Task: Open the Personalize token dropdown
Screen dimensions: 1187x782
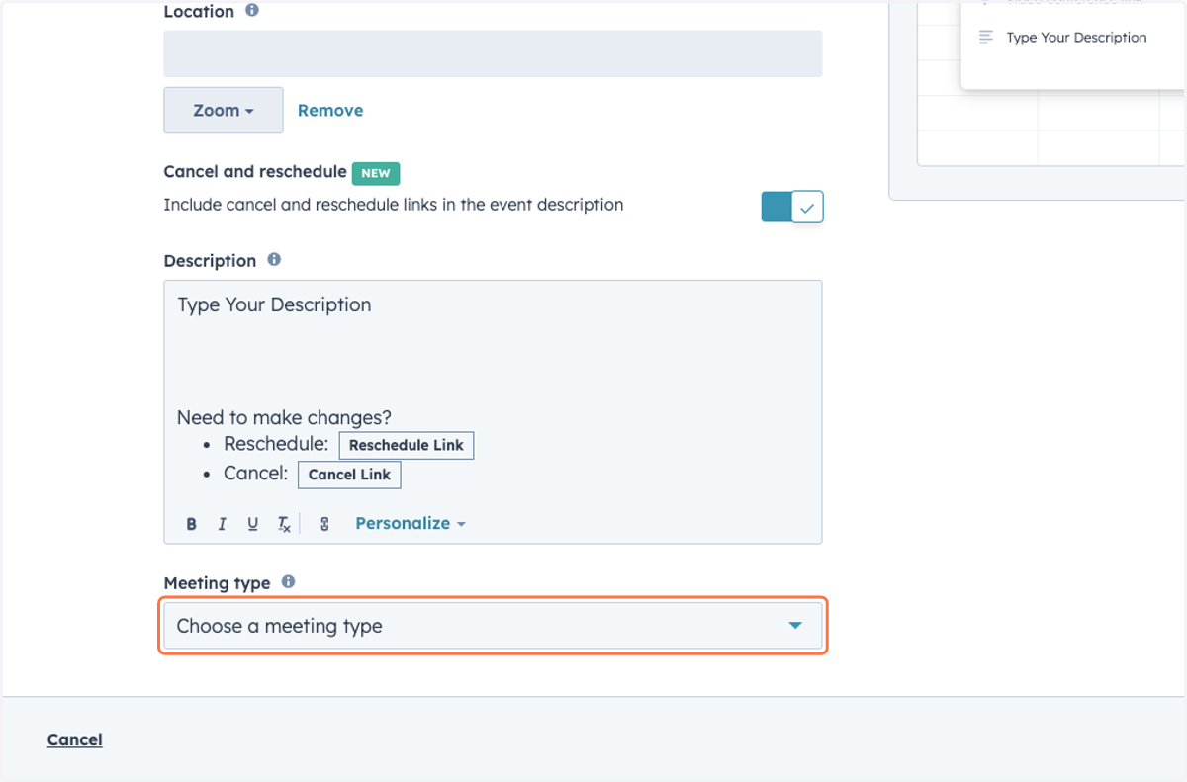Action: pyautogui.click(x=411, y=524)
